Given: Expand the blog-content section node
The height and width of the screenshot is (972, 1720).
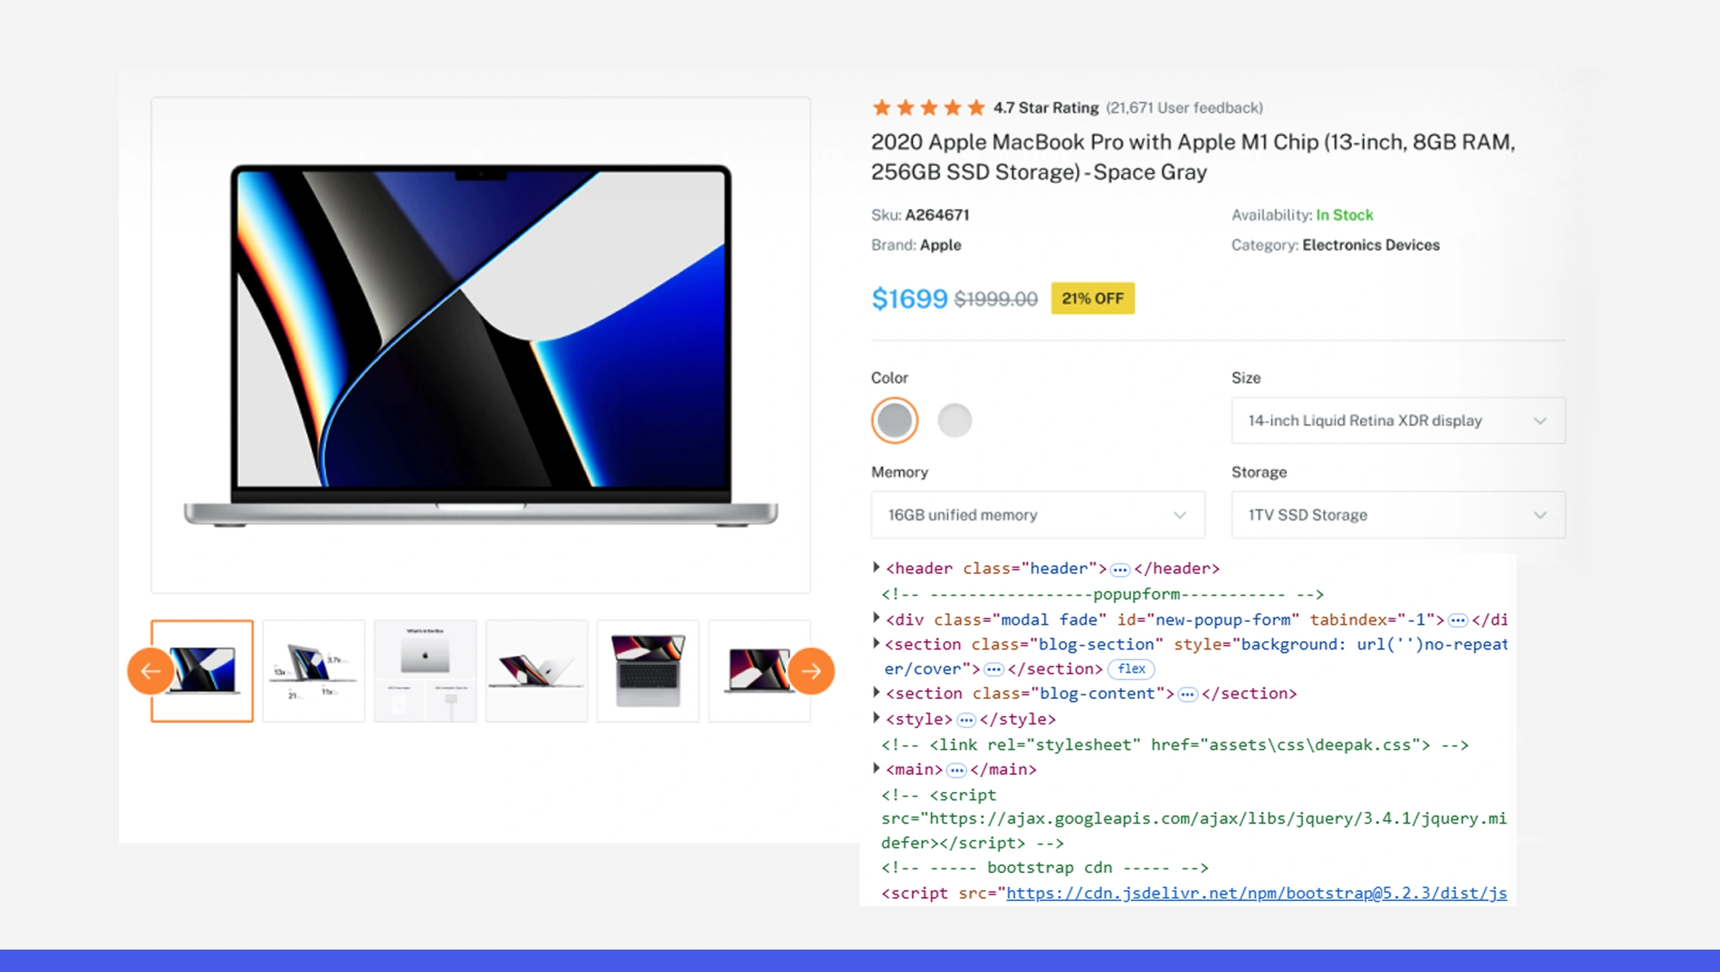Looking at the screenshot, I should tap(876, 693).
